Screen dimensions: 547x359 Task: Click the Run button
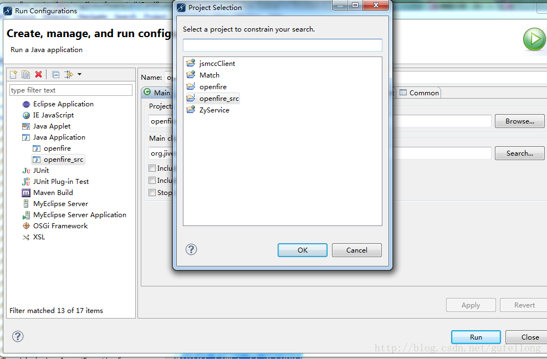pos(476,337)
